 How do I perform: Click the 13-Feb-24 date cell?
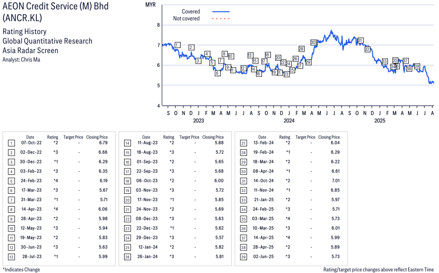coord(263,143)
